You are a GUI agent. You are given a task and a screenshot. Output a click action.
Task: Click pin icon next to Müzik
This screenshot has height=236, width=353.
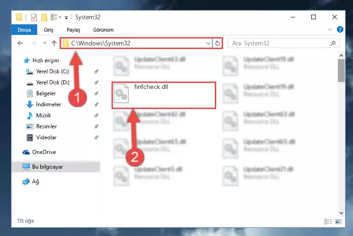(x=96, y=115)
